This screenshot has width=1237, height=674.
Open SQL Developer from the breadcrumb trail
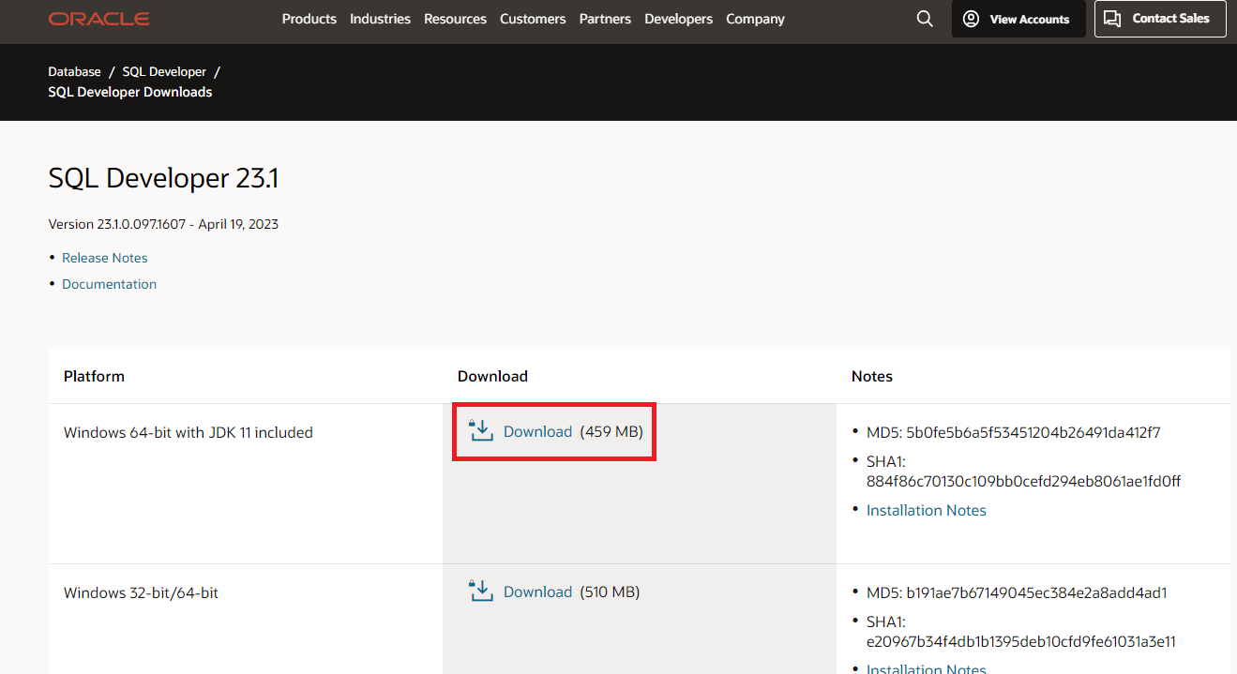click(164, 71)
